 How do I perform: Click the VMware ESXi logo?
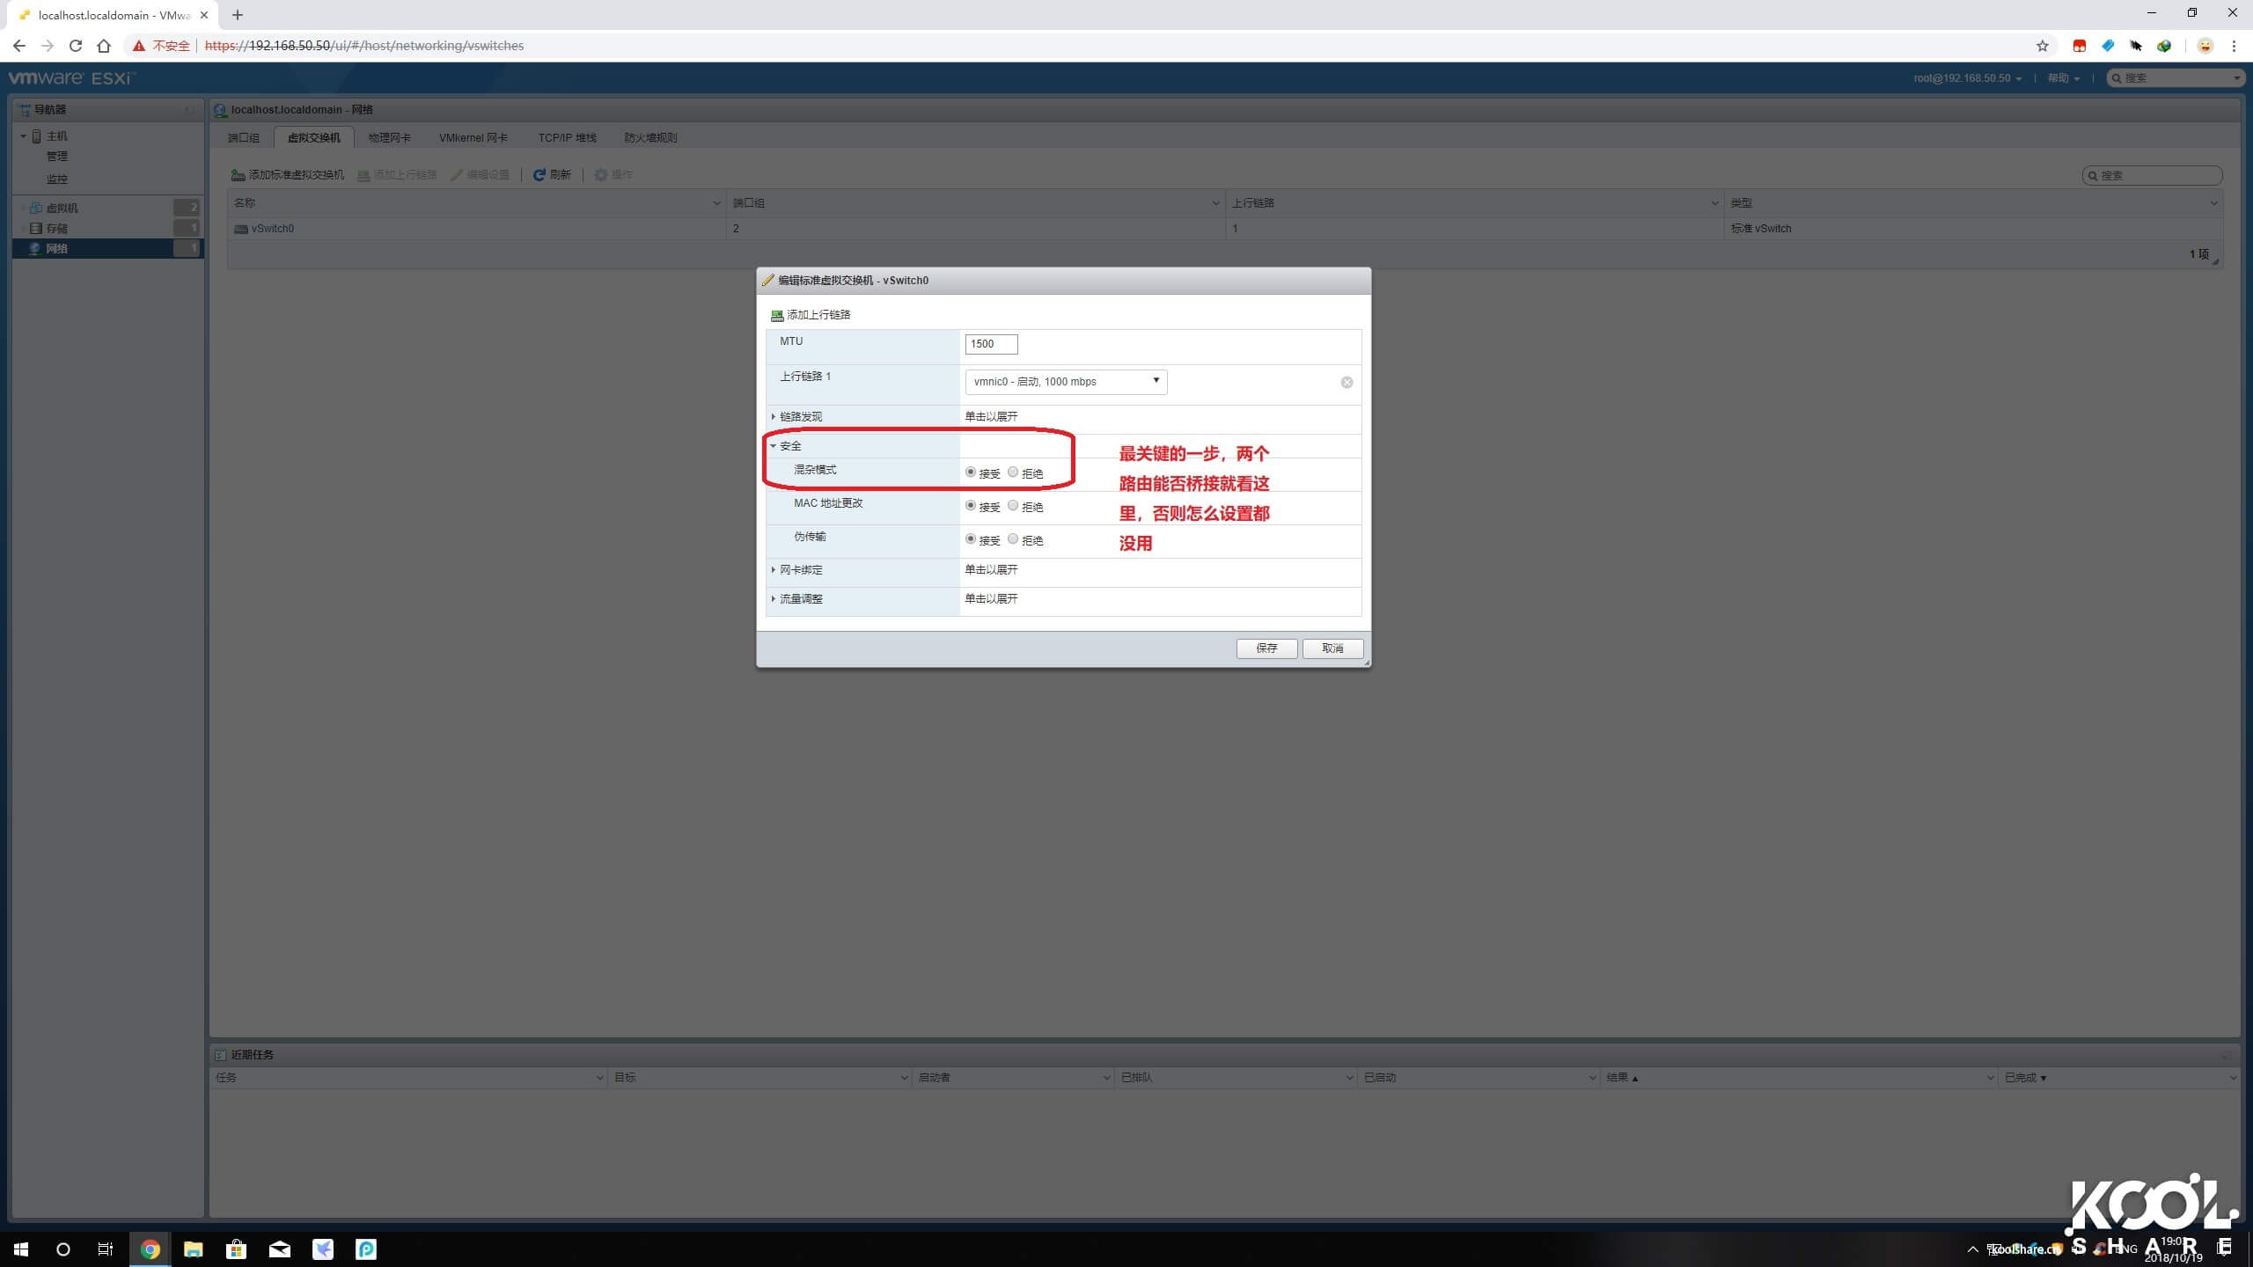[x=70, y=77]
